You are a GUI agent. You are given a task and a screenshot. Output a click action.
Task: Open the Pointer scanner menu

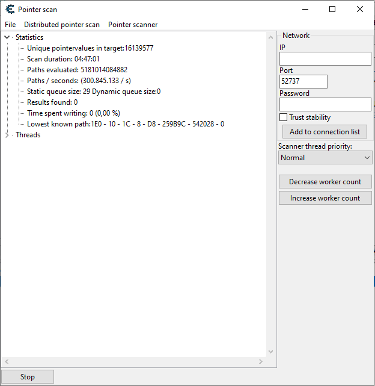point(133,25)
